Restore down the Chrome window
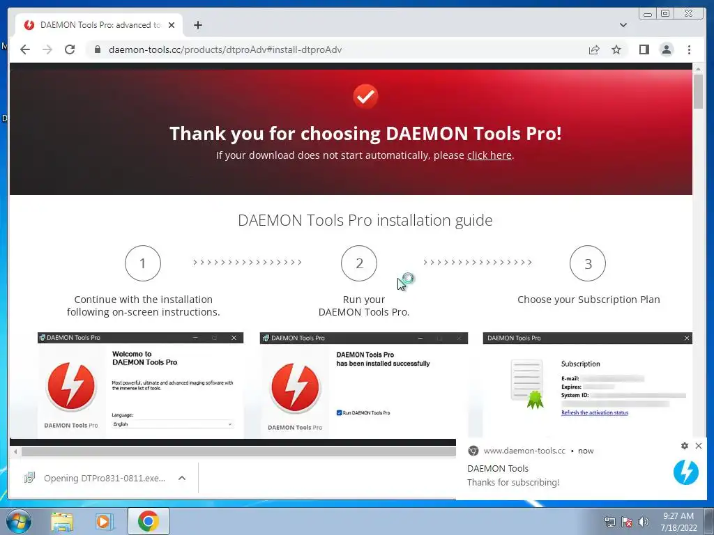The width and height of the screenshot is (714, 535). point(665,14)
